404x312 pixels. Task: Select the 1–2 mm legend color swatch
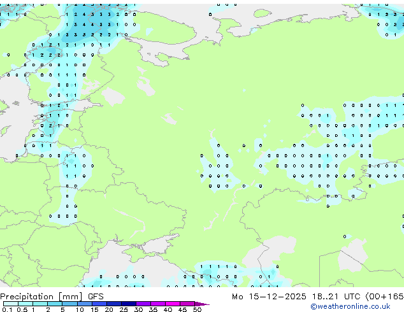40,304
